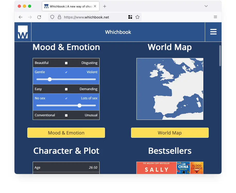
Task: Click the Violent label
Action: [x=92, y=72]
